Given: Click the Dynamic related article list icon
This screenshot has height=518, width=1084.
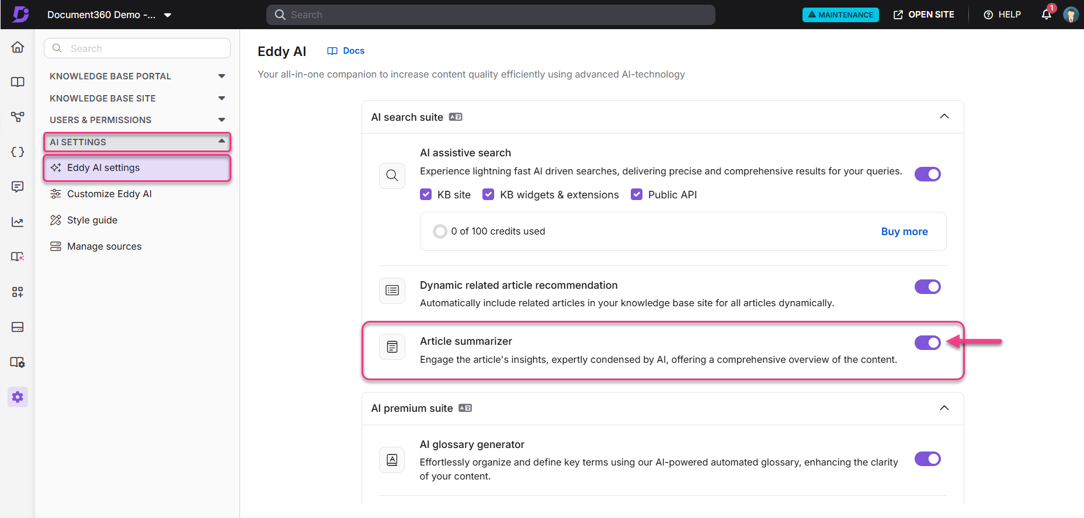Looking at the screenshot, I should pyautogui.click(x=392, y=290).
